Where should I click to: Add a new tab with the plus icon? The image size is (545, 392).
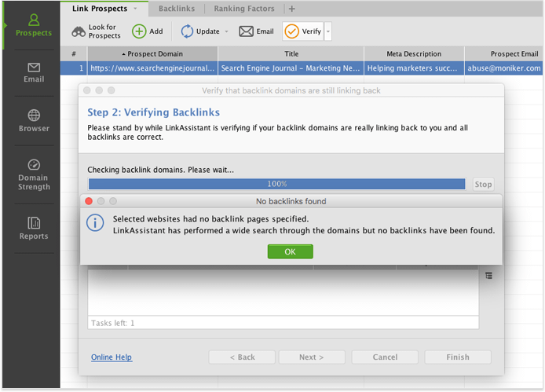pyautogui.click(x=292, y=9)
